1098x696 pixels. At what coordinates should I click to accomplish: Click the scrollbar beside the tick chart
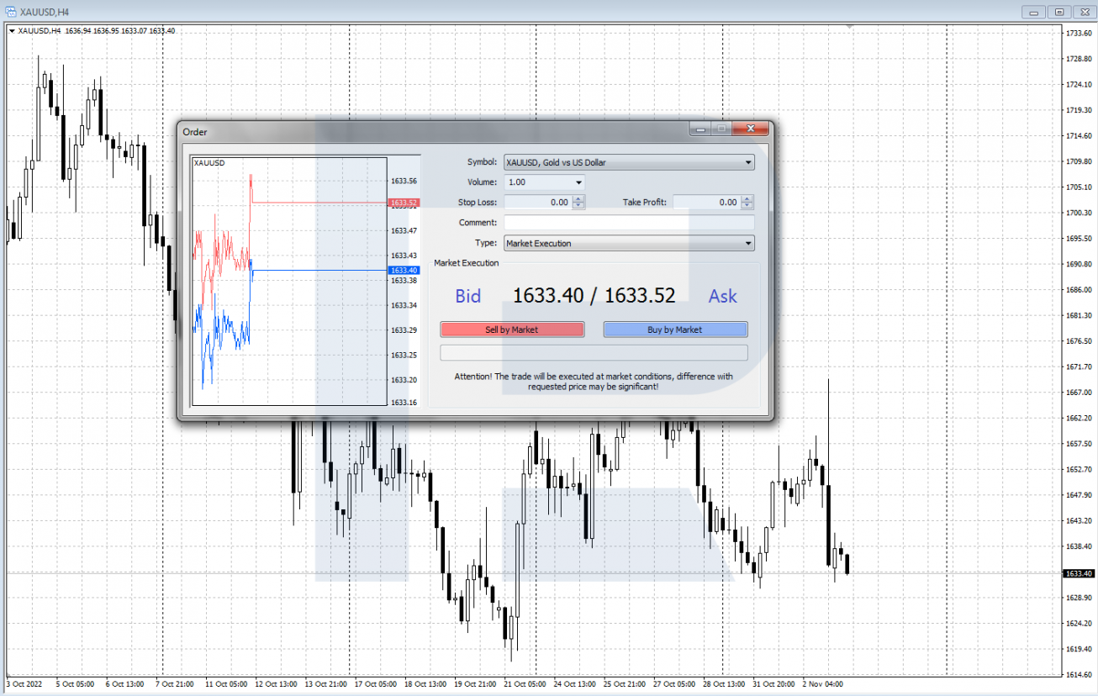(418, 282)
